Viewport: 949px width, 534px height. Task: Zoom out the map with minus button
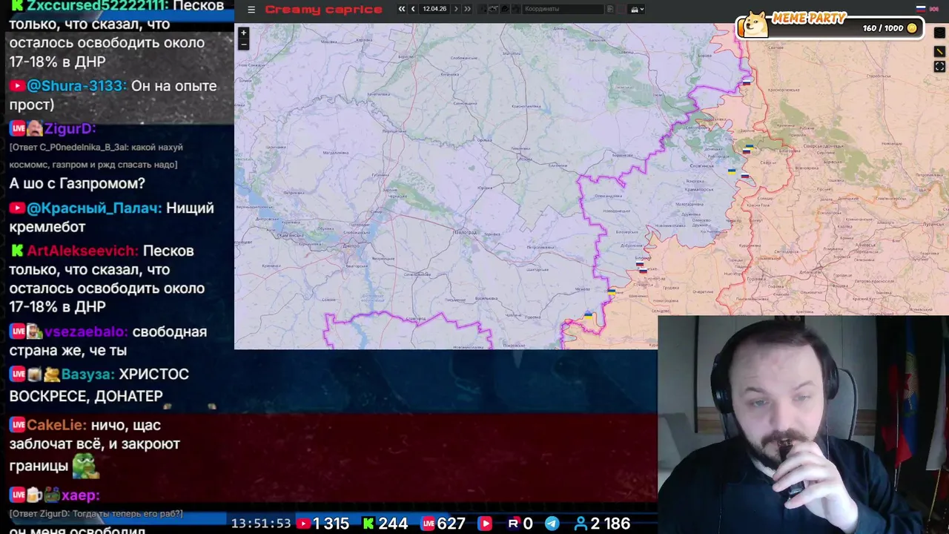coord(243,44)
